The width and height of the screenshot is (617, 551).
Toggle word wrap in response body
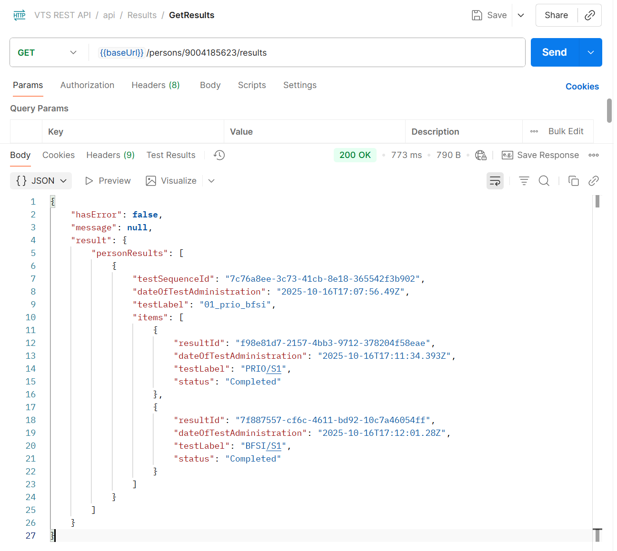tap(495, 181)
